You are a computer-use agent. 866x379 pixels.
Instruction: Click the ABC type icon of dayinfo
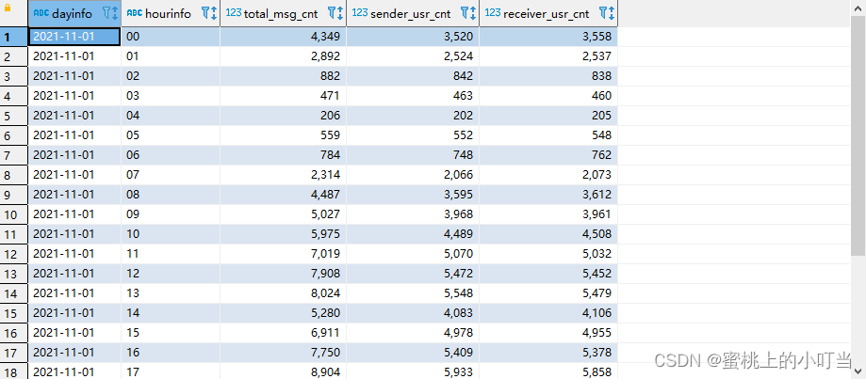tap(41, 13)
